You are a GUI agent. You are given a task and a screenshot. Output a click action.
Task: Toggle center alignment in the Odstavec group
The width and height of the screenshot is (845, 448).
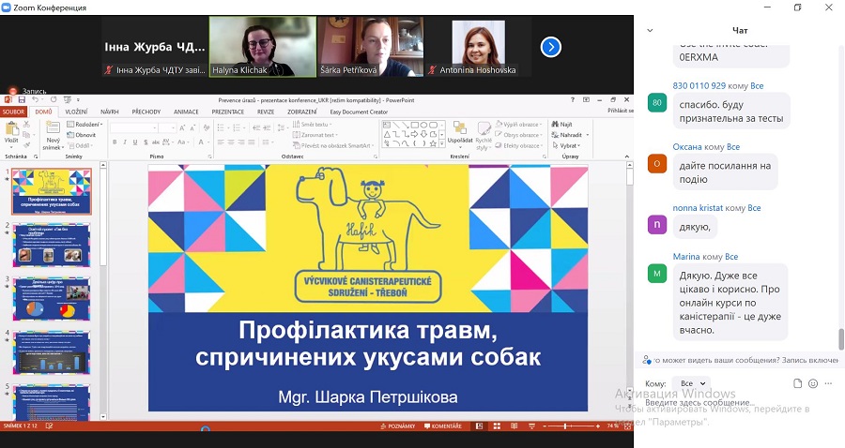(231, 142)
